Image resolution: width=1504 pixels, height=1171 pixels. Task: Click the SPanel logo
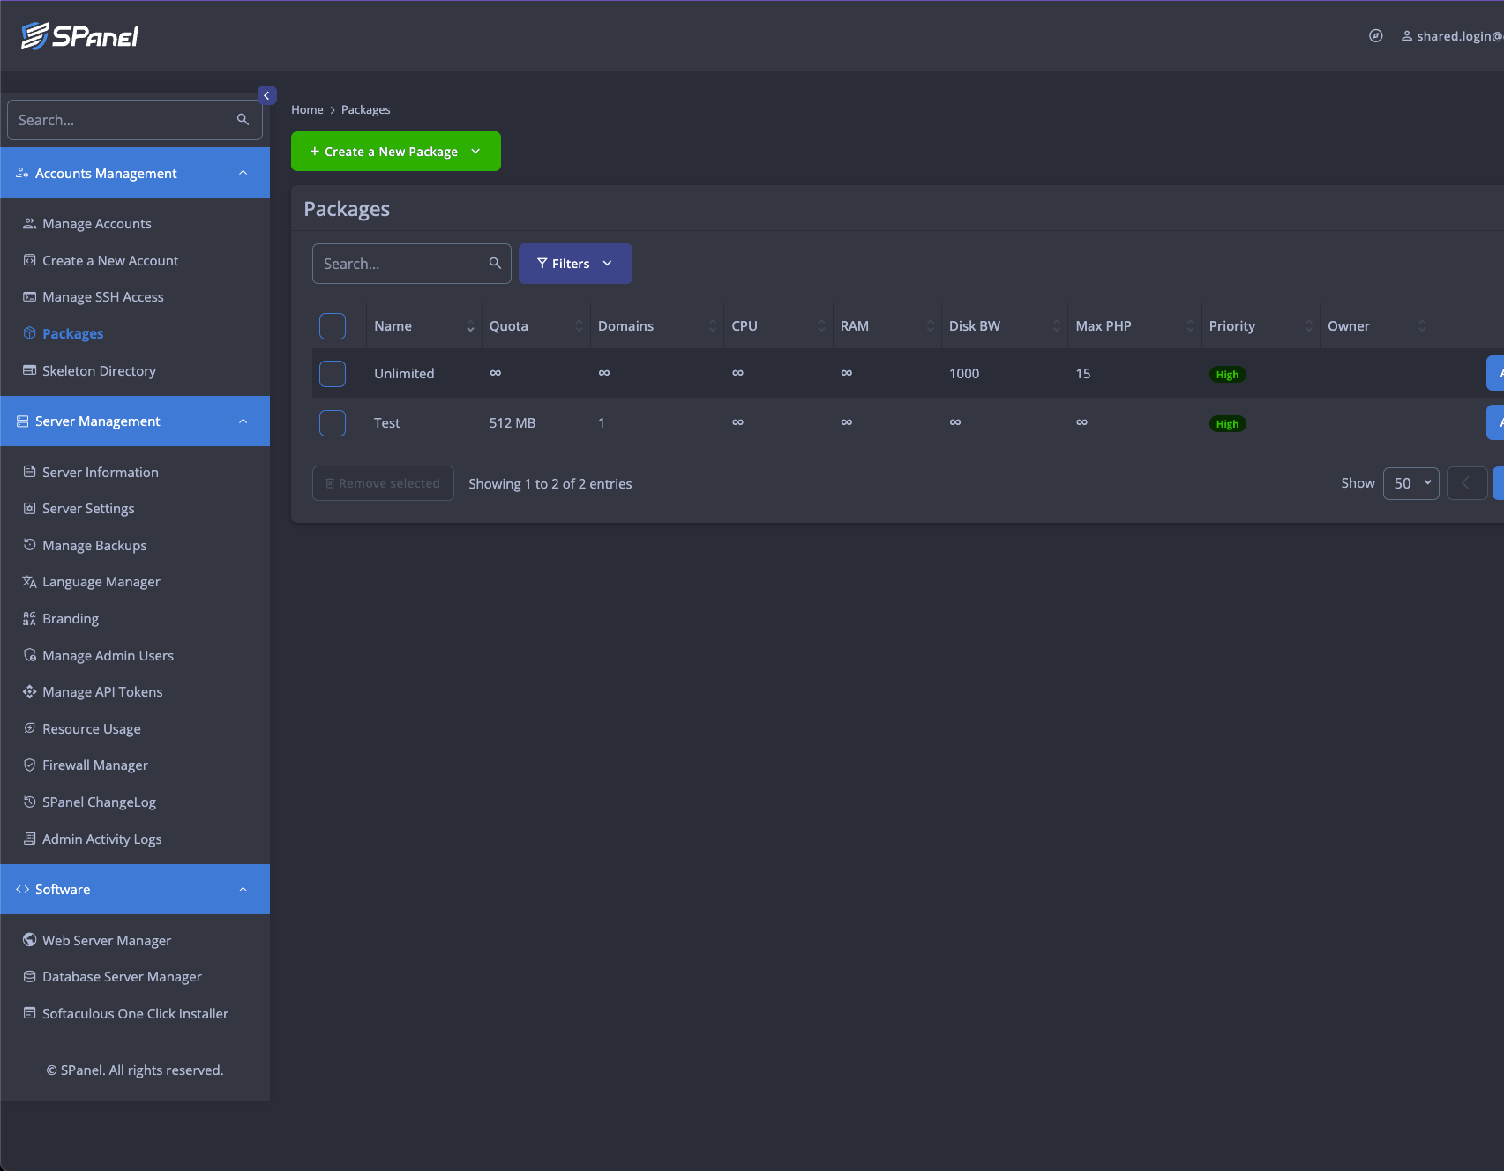[80, 36]
